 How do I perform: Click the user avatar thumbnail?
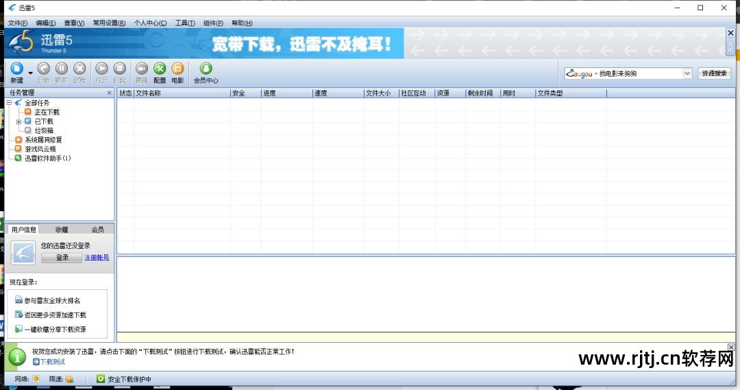point(23,253)
